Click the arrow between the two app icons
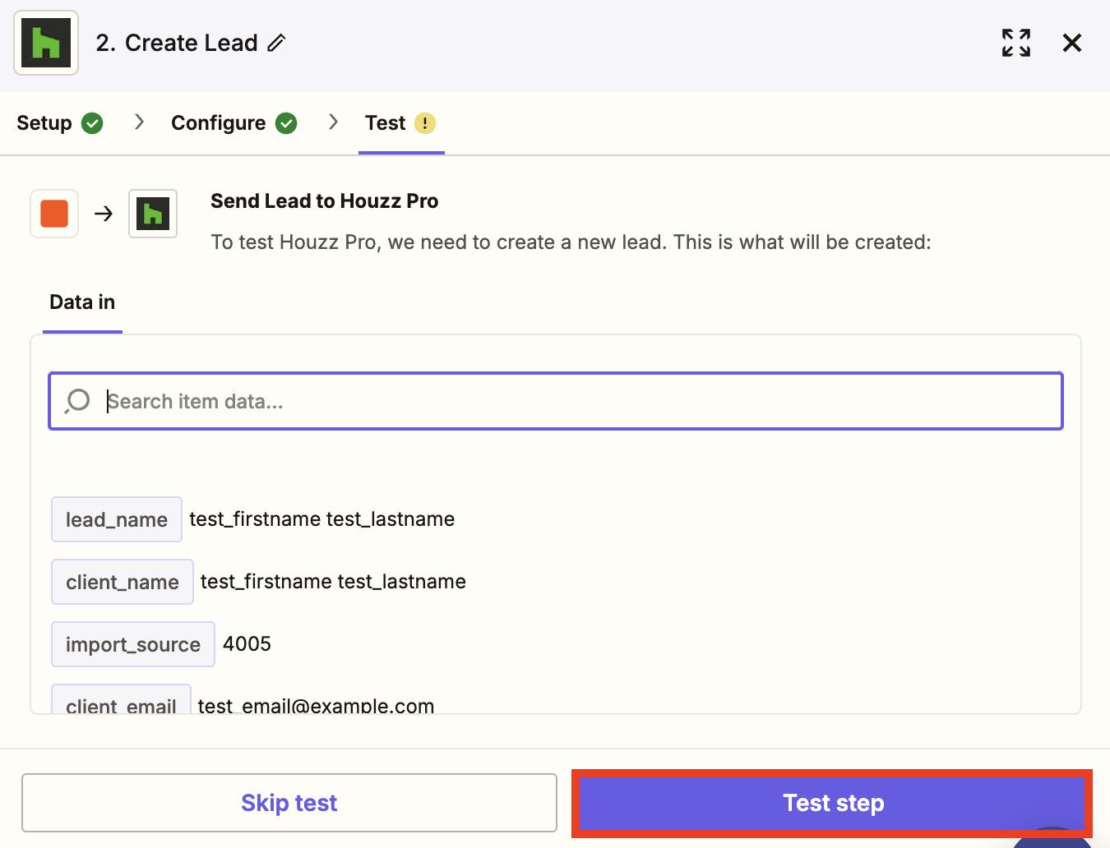Viewport: 1110px width, 848px height. click(103, 213)
